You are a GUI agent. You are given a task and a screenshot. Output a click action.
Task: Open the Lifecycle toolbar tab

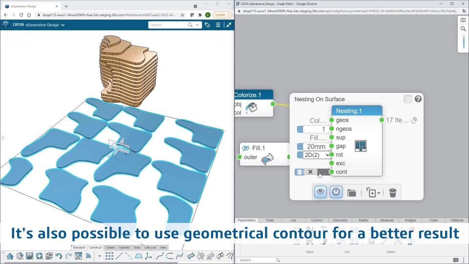point(150,247)
